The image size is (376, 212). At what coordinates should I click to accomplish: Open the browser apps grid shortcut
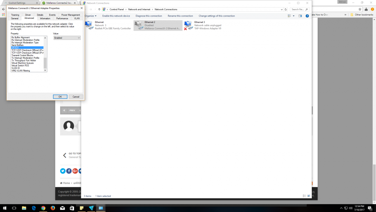[3, 15]
